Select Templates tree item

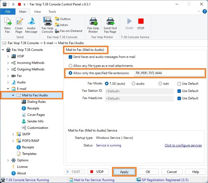(29, 154)
